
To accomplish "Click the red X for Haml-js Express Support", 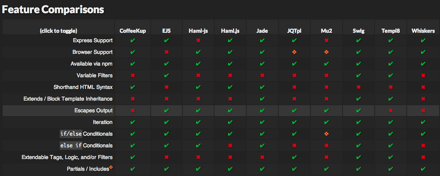I will tap(198, 40).
